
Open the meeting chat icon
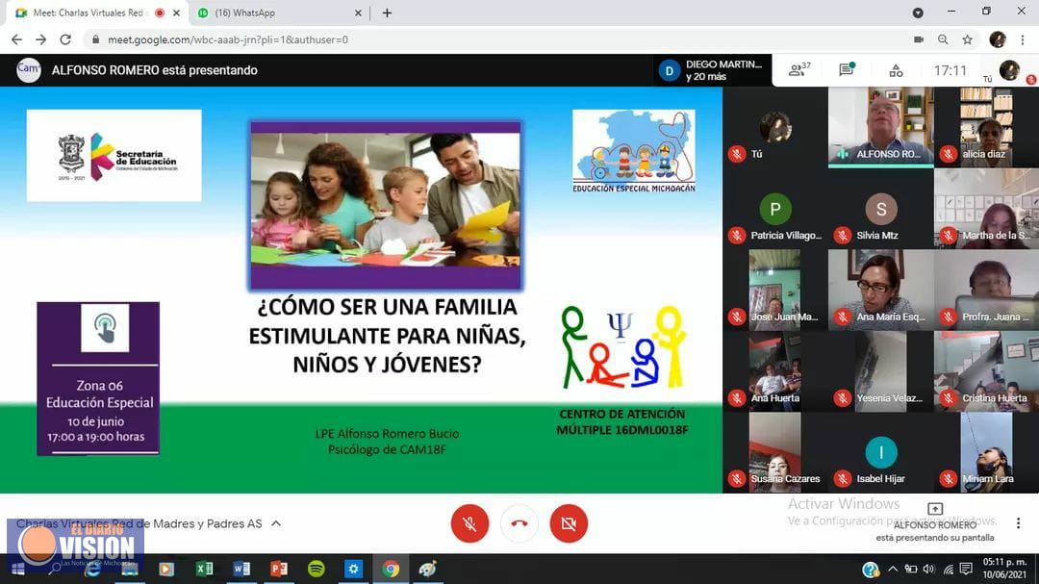847,69
